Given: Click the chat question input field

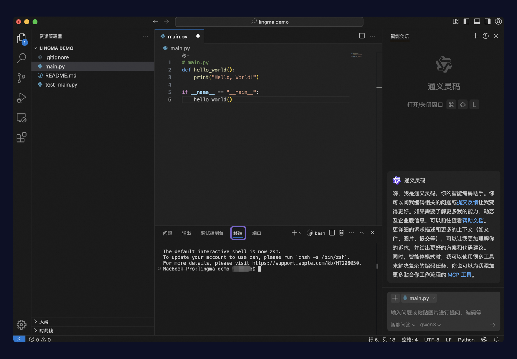Looking at the screenshot, I should [x=443, y=312].
